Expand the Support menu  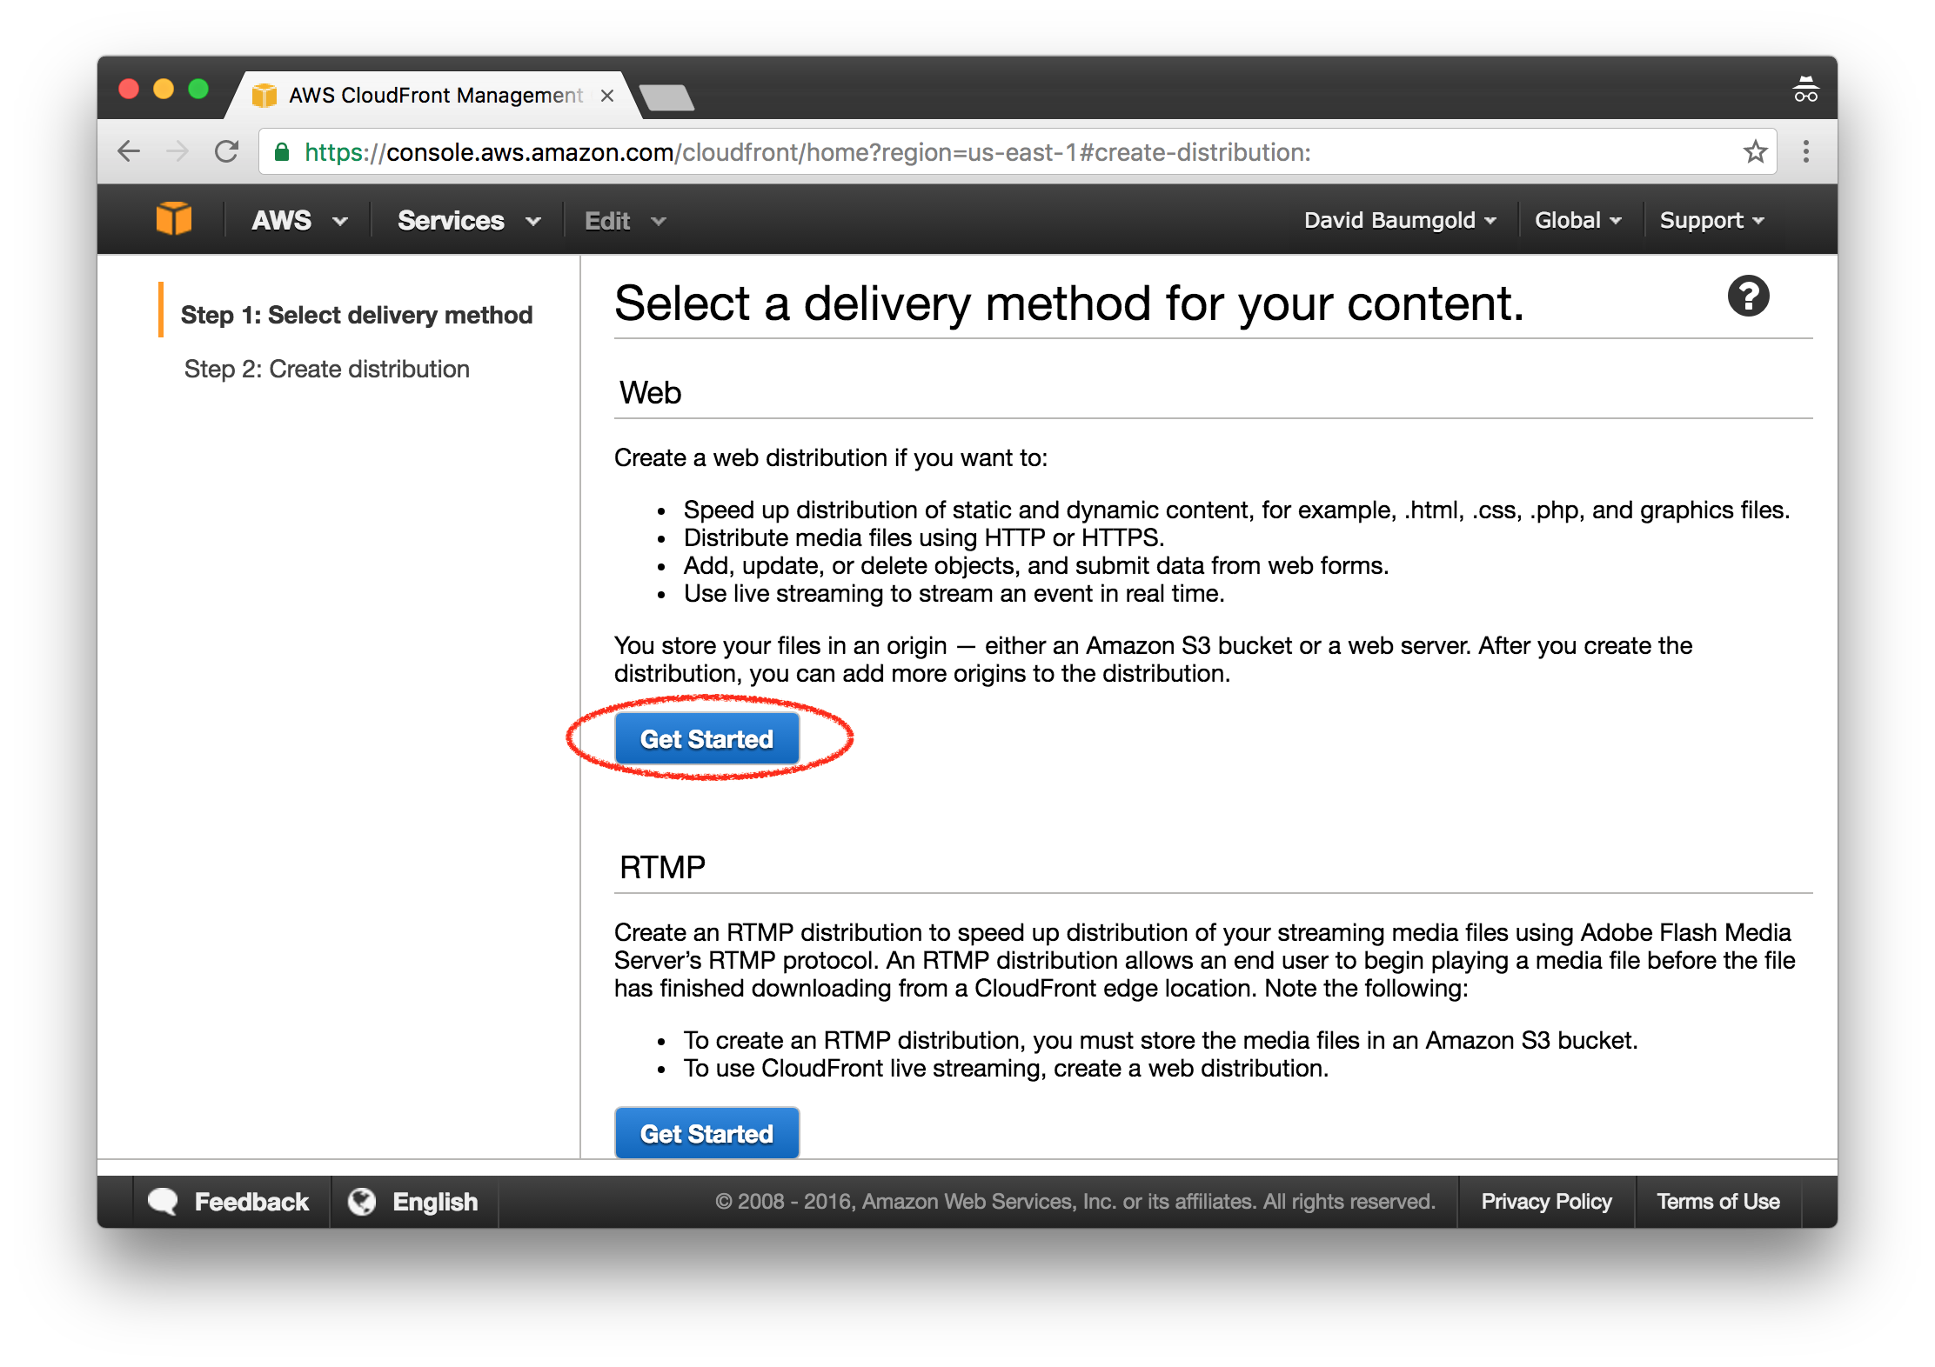coord(1711,220)
